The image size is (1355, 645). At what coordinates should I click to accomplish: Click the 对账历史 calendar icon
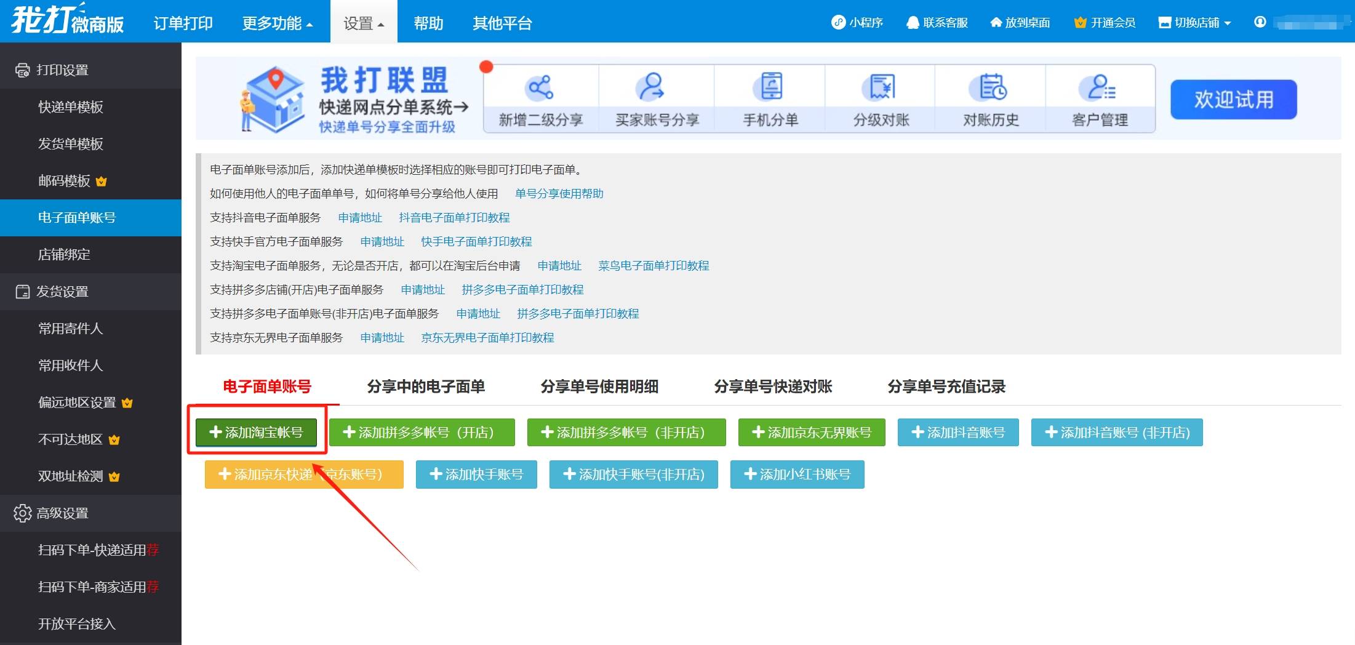[992, 87]
